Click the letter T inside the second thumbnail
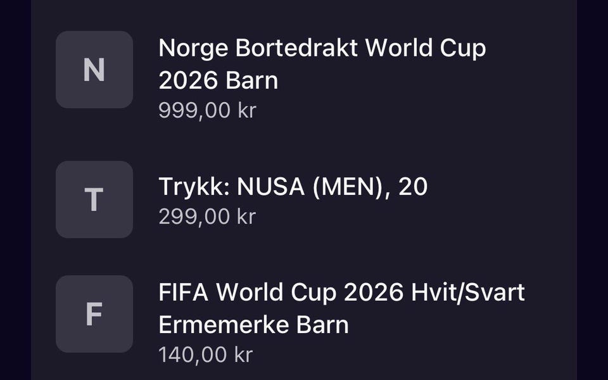This screenshot has height=380, width=608. pos(94,199)
